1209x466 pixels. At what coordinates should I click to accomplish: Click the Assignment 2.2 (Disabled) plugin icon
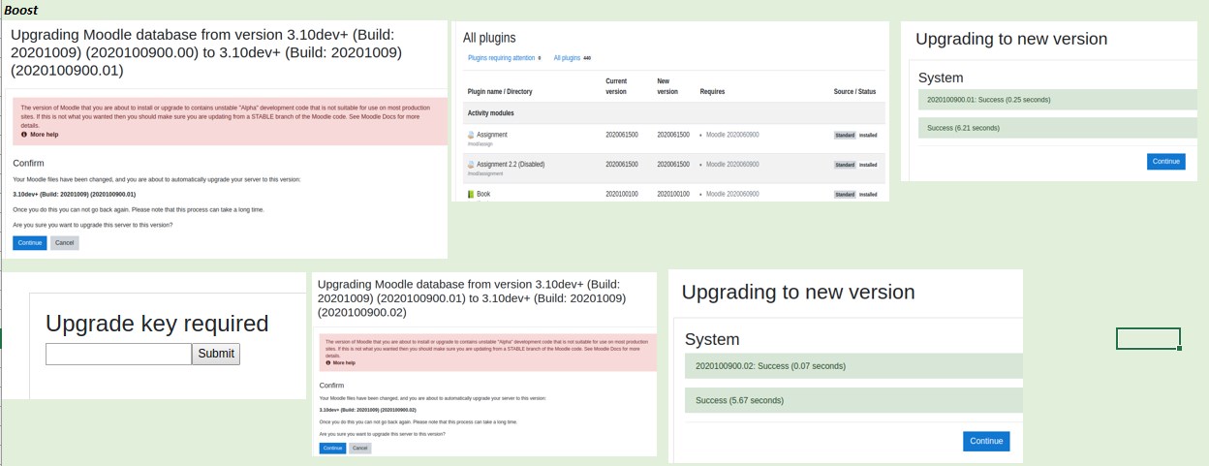click(x=472, y=165)
